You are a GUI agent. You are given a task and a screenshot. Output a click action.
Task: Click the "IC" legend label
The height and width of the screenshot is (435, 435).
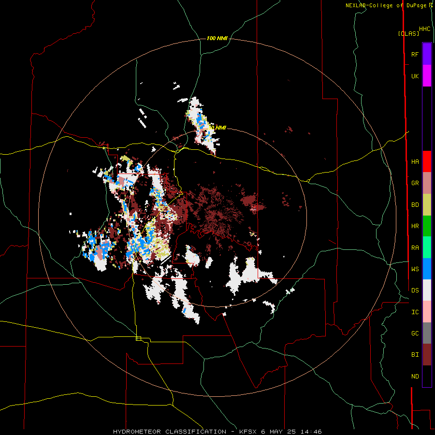coord(415,312)
